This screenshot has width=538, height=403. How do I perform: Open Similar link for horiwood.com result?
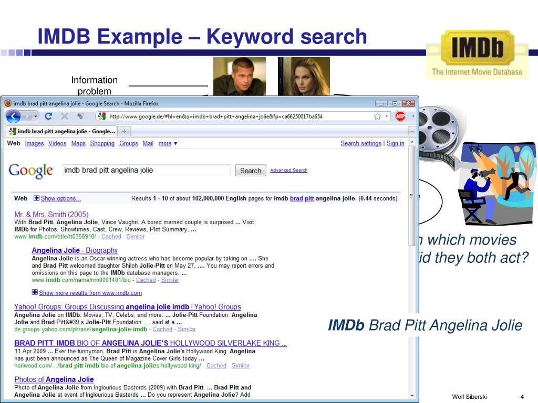tap(241, 365)
